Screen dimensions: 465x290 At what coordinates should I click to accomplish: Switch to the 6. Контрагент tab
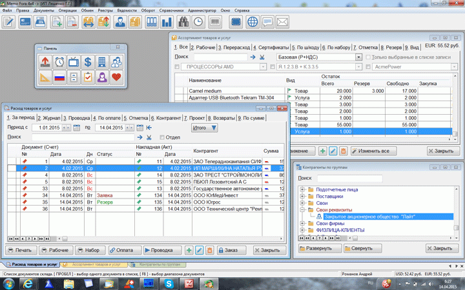tap(166, 118)
